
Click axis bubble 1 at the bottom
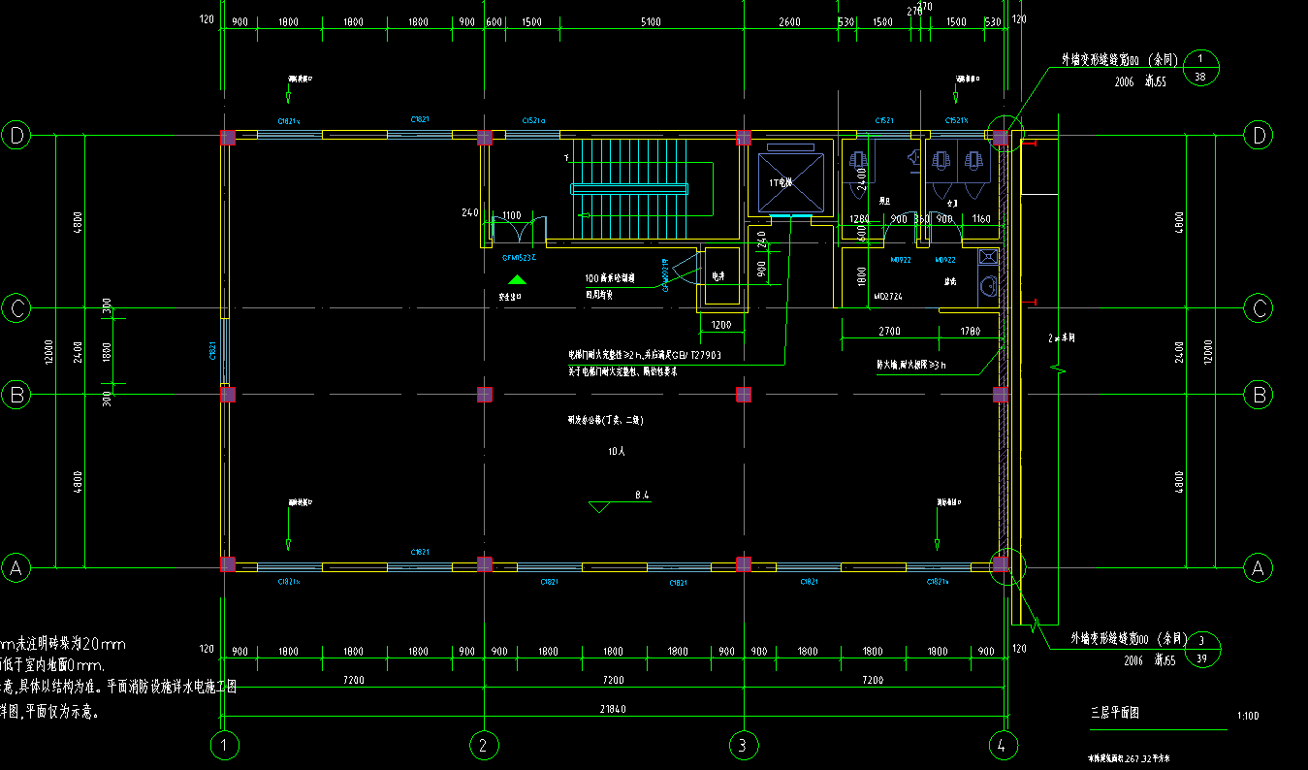[x=225, y=745]
